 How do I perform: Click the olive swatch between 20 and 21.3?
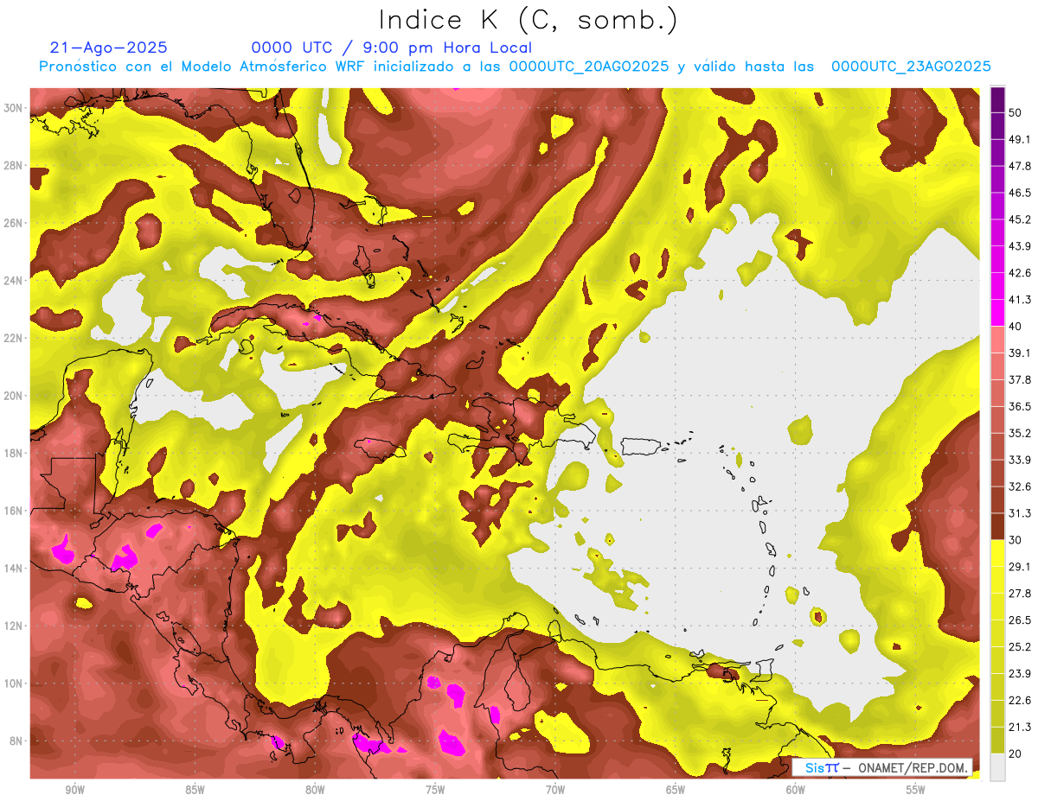[x=997, y=741]
